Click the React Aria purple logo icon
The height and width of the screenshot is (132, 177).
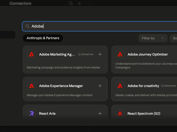(32, 113)
